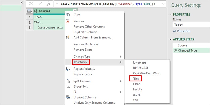
Task: Choose Add Column From Examples
Action: [x=93, y=38]
